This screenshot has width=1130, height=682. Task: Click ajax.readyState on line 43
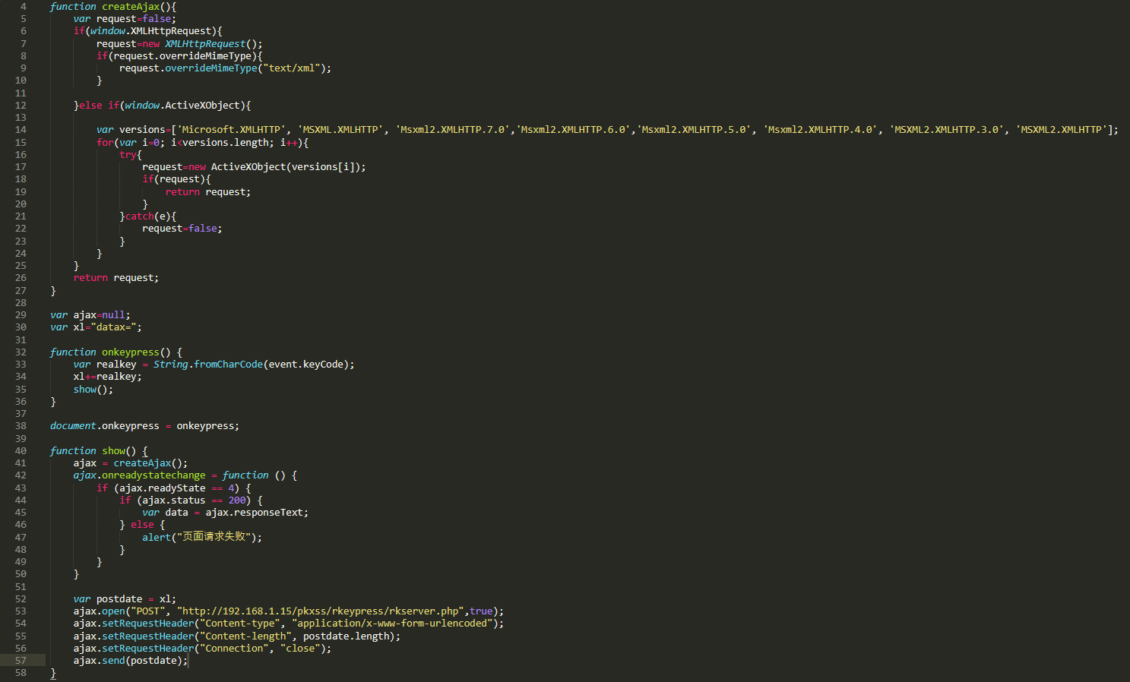tap(162, 488)
